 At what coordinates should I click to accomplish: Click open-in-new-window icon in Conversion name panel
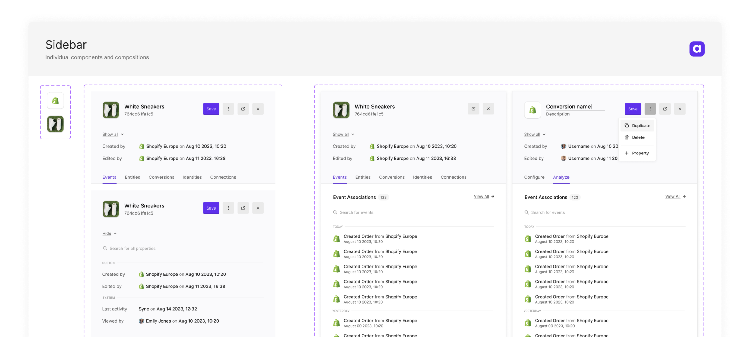click(x=664, y=109)
